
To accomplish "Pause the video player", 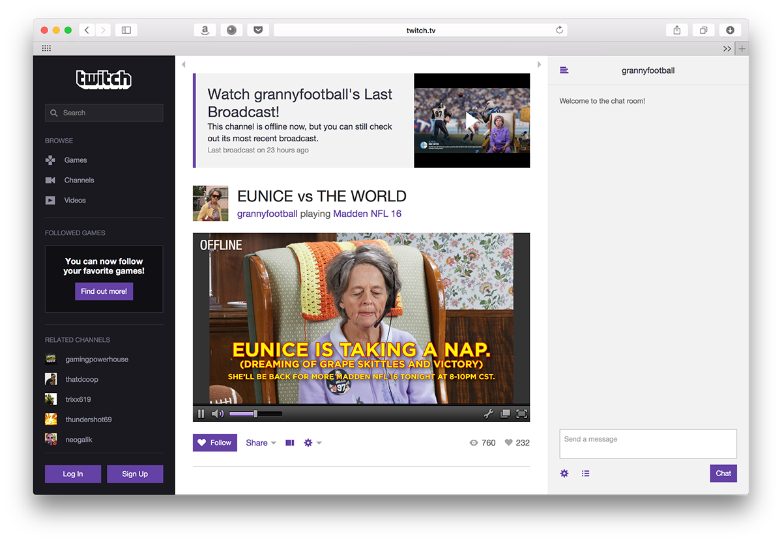I will 201,414.
